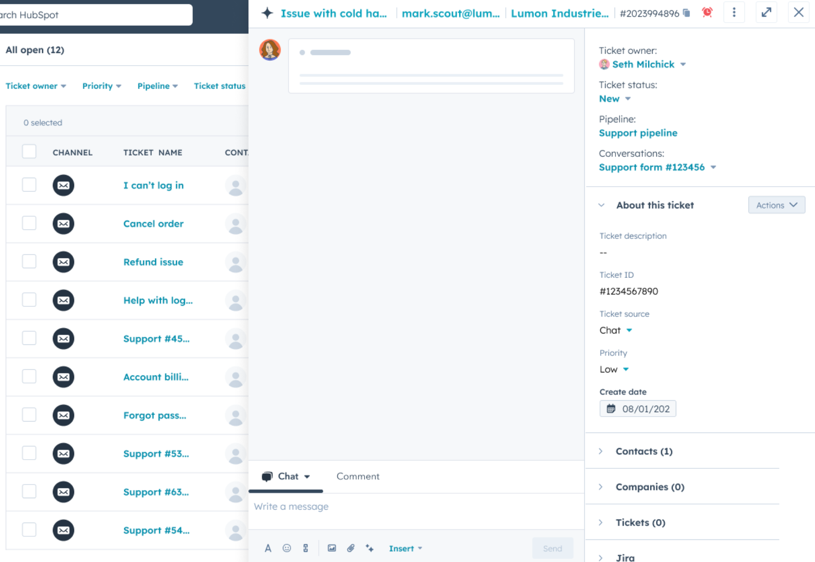Click the AI assistant sparkles icon in composer
This screenshot has height=562, width=815.
369,548
